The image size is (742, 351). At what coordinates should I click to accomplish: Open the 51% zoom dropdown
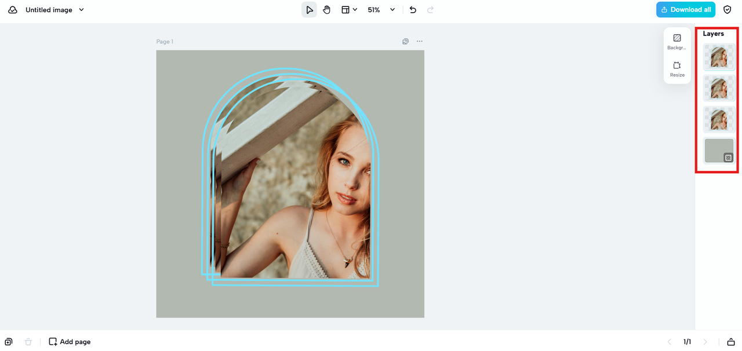[381, 10]
